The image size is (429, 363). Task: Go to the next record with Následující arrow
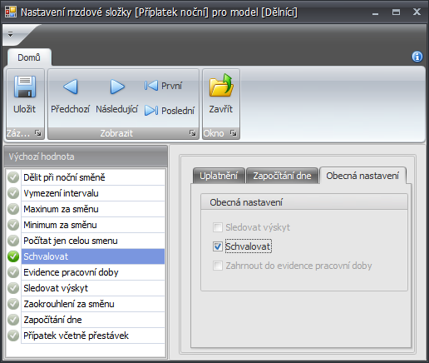pyautogui.click(x=117, y=87)
